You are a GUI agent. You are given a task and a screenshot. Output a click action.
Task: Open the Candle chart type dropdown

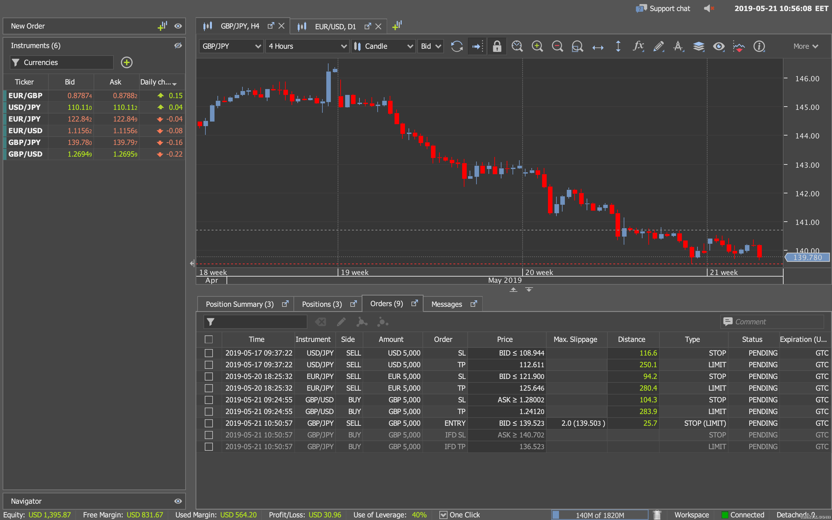383,46
